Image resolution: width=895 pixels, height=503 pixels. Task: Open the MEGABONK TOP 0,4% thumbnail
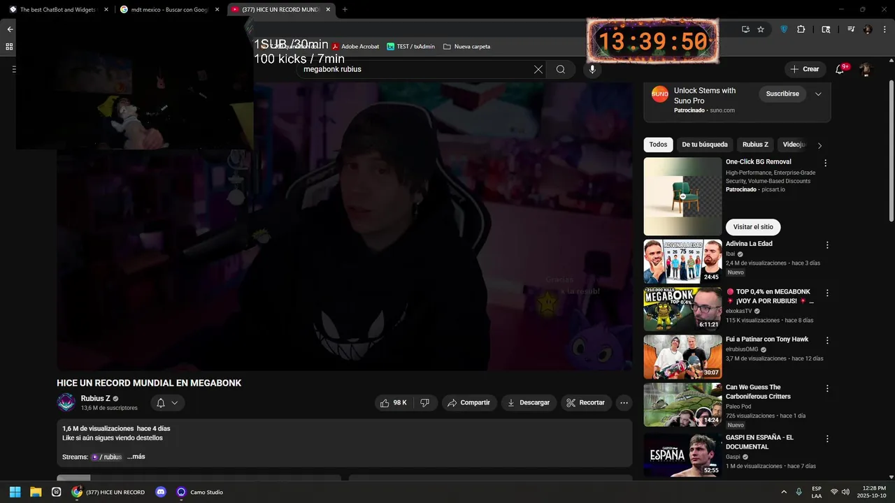[682, 309]
